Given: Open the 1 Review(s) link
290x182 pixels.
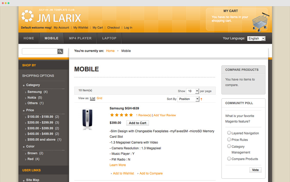Looking at the screenshot, I should coord(144,115).
